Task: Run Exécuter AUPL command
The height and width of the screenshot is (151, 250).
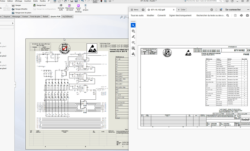Action: pyautogui.click(x=61, y=8)
